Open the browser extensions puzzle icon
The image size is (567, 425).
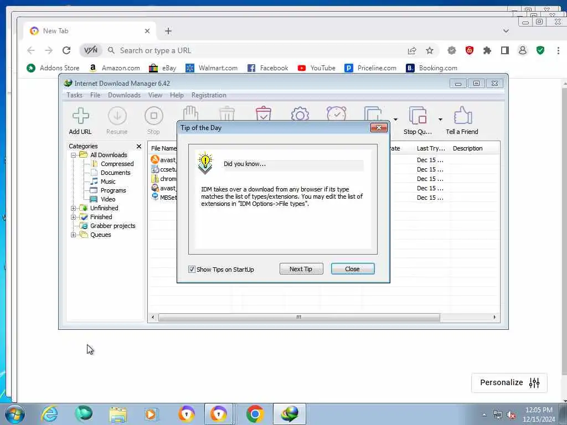[487, 50]
